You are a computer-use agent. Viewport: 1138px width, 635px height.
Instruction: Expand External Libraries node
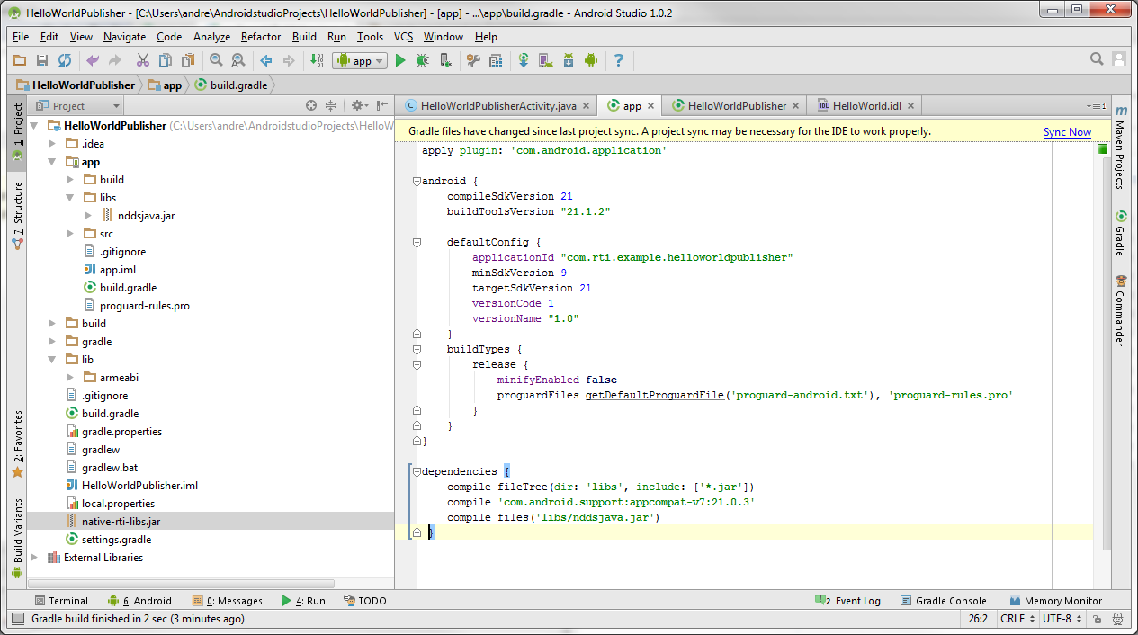pyautogui.click(x=34, y=558)
